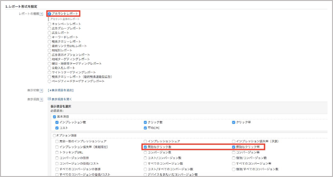Select キーワードレポート radio option
The image size is (333, 177).
click(x=49, y=37)
